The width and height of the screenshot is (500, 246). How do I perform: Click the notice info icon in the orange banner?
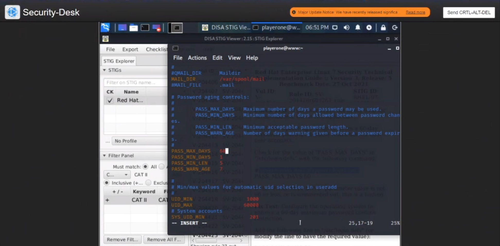click(294, 12)
